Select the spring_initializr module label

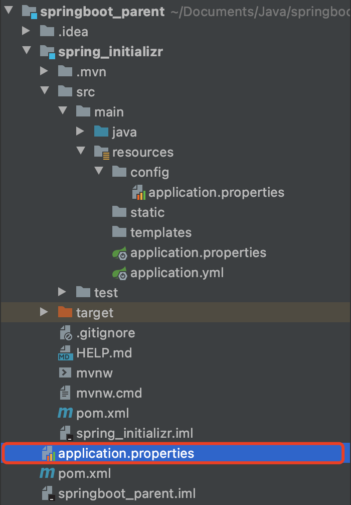111,52
